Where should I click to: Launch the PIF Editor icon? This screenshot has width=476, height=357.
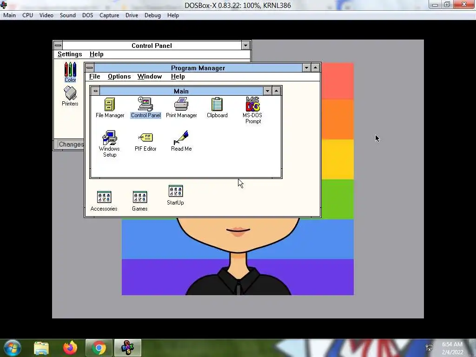tap(145, 141)
